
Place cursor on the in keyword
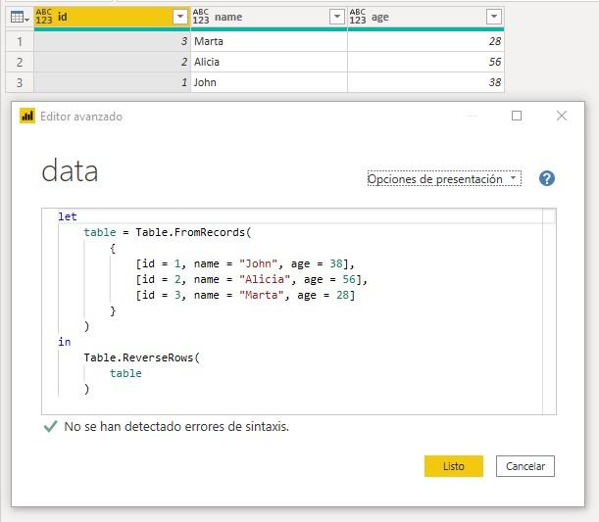(65, 342)
